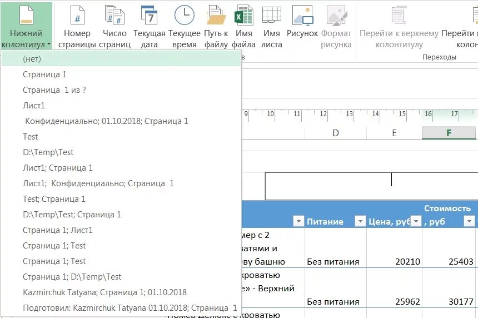Screen dimensions: 478x318
Task: Pick the 'Лист1' footer preset
Action: click(121, 106)
